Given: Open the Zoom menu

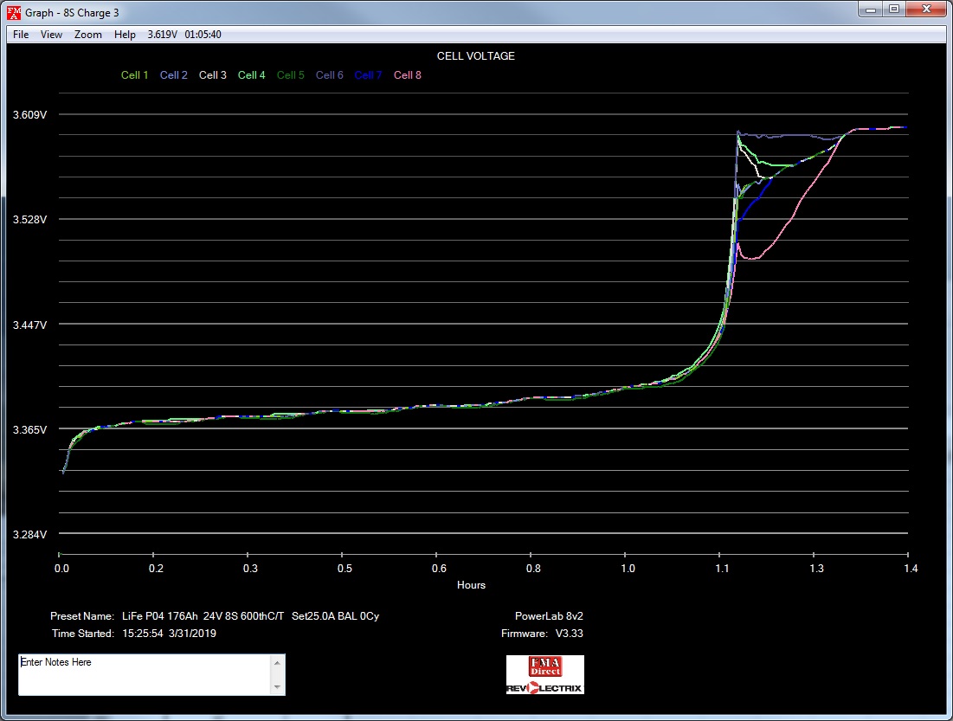Looking at the screenshot, I should coord(88,35).
